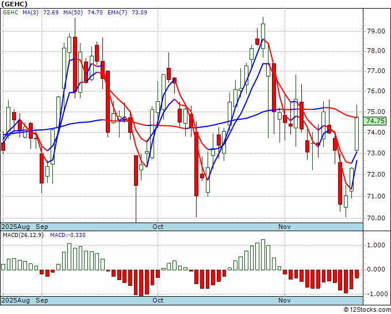Click 2025Aug on the MACD panel axis
The height and width of the screenshot is (314, 391).
16,300
